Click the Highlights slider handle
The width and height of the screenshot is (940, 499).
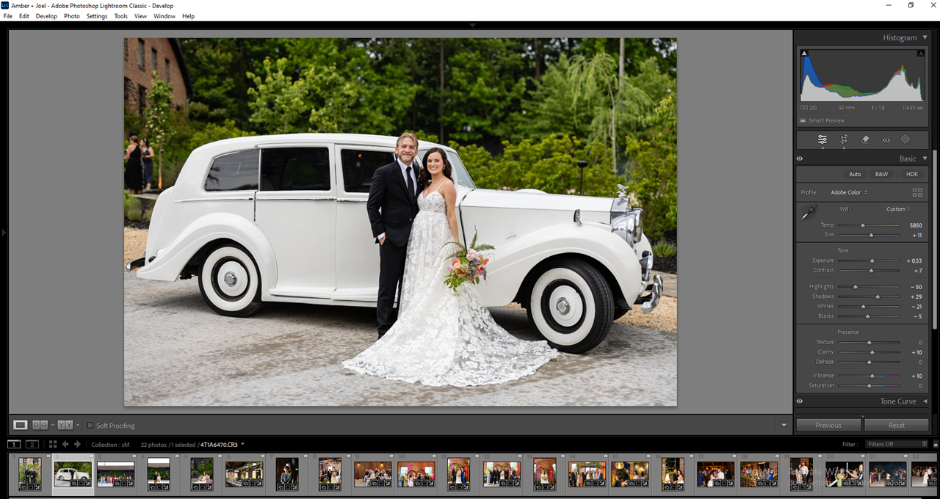click(856, 287)
